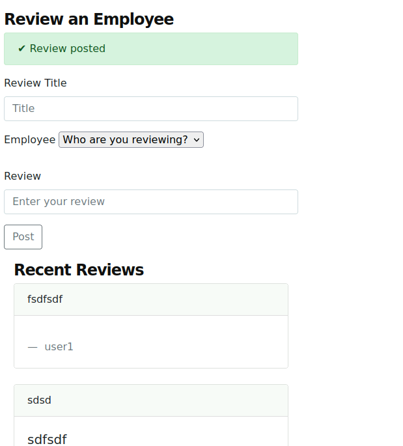Screen dimensions: 403x446
Task: Click the 'Recent Reviews' heading
Action: pos(79,270)
